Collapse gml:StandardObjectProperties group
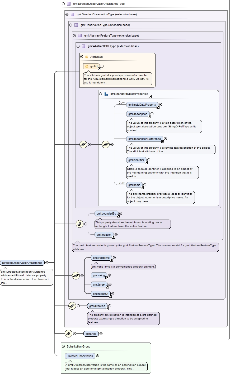Viewport: 230px width, 374px height. (100, 94)
